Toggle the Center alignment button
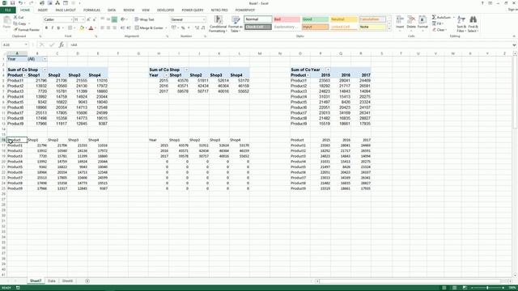 108,28
